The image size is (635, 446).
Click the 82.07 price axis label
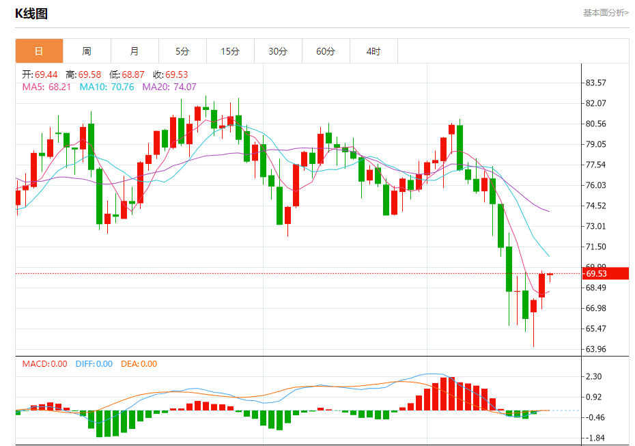coord(596,103)
